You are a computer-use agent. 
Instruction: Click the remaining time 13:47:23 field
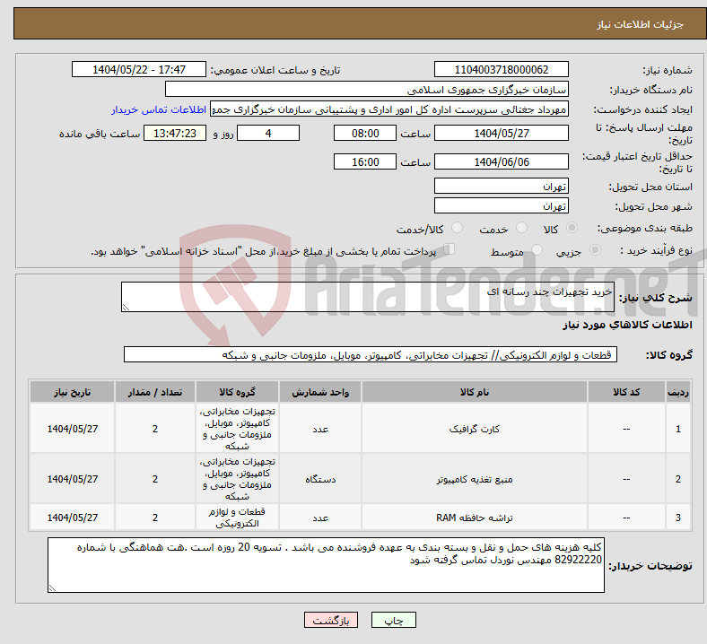175,133
